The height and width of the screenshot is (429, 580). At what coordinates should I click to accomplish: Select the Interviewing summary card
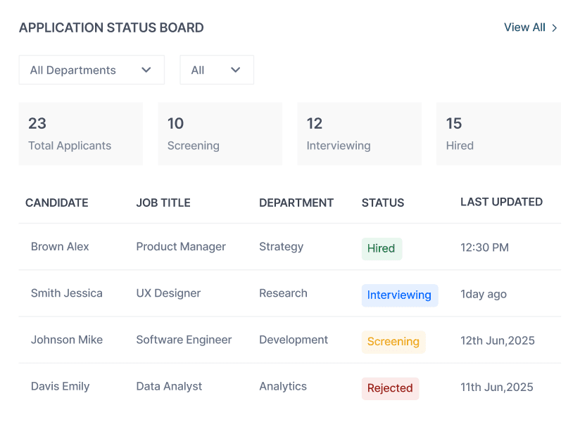359,134
